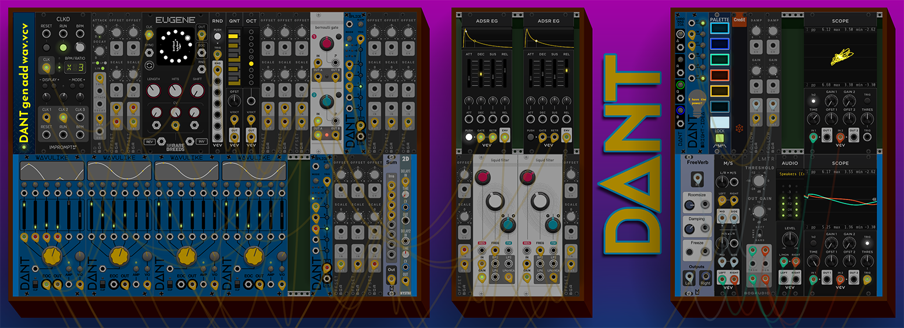Viewport: 904px width, 328px height.
Task: Click the teal knob 2 on Bernoulli gate
Action: coord(326,101)
